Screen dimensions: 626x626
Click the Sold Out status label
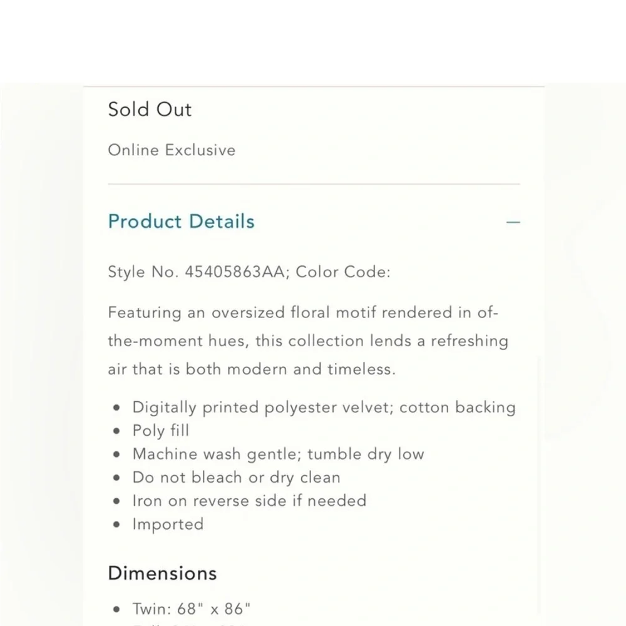[x=150, y=110]
